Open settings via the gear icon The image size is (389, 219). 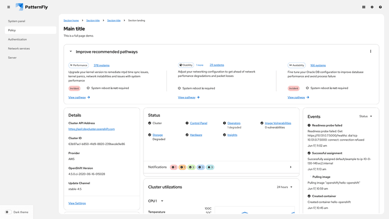click(372, 7)
